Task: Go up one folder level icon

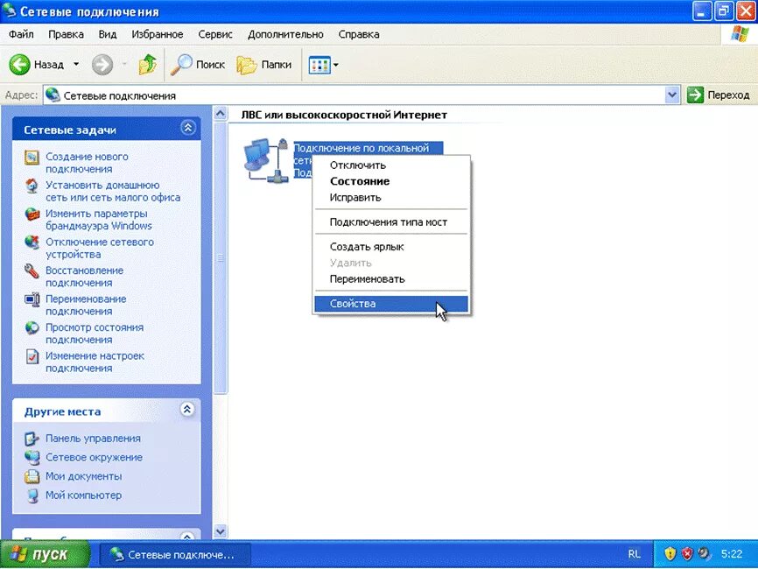Action: (x=147, y=64)
